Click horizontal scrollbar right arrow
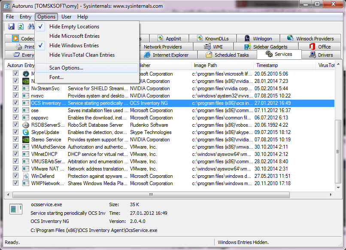346x250 pixels. click(331, 195)
